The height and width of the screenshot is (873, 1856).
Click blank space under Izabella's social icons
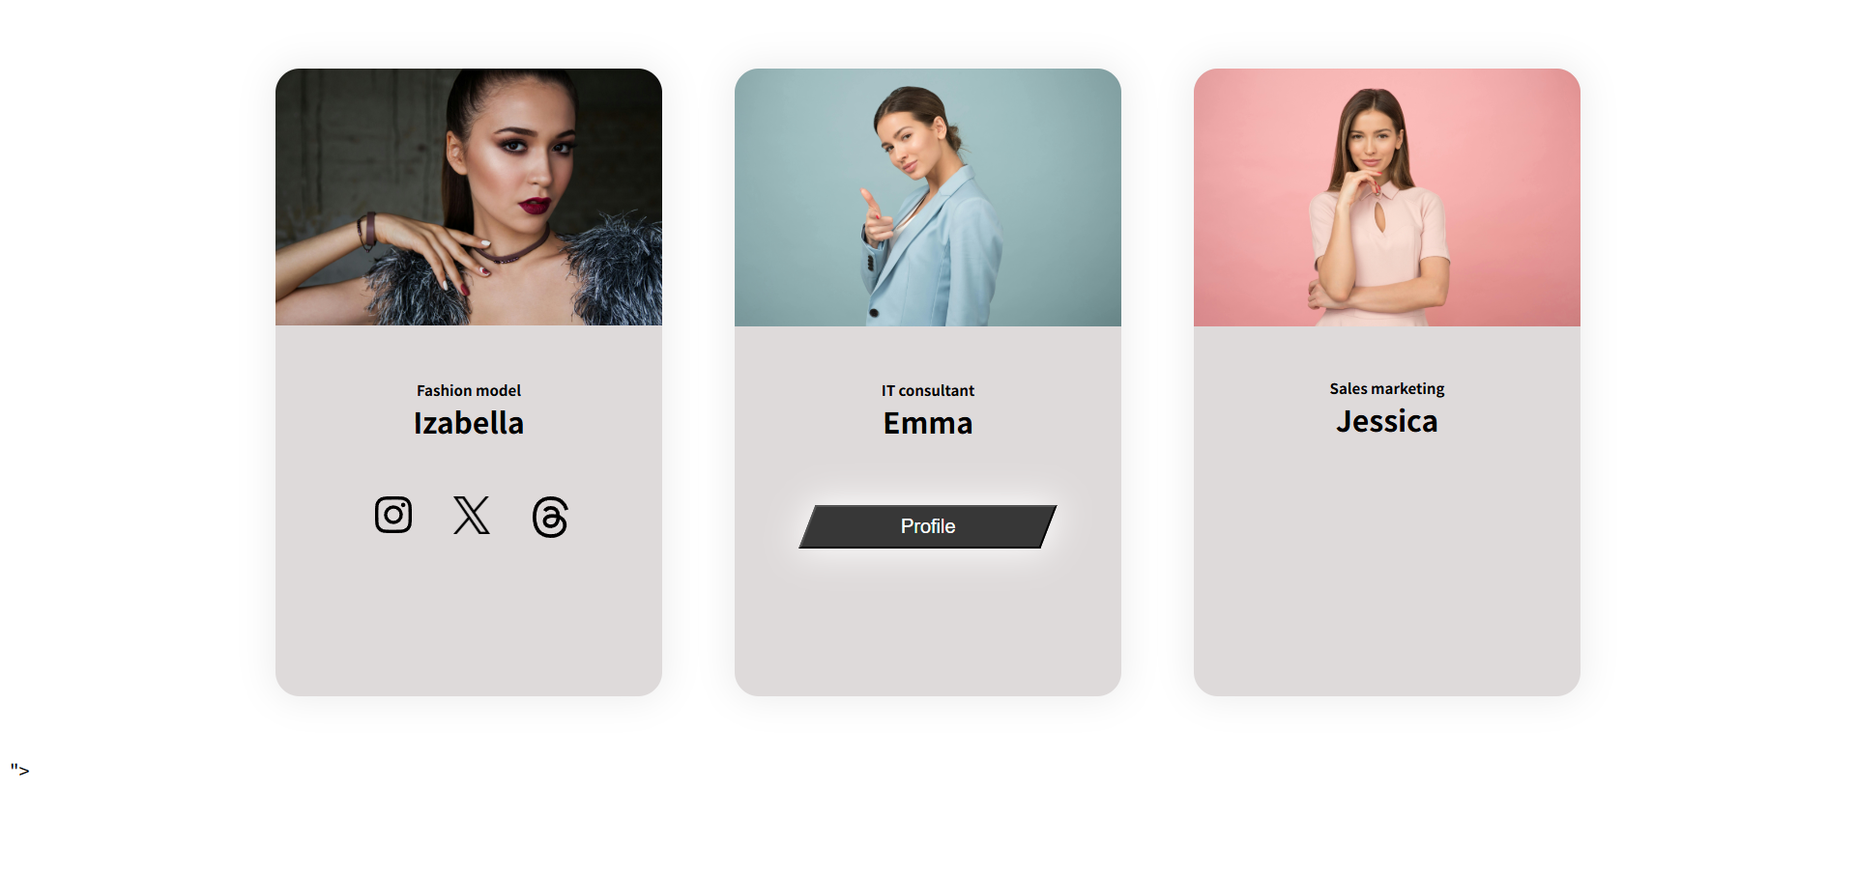point(469,618)
